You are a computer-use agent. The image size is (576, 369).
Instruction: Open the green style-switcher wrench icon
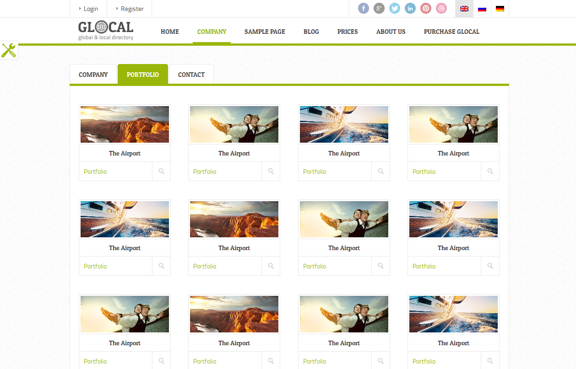click(9, 50)
